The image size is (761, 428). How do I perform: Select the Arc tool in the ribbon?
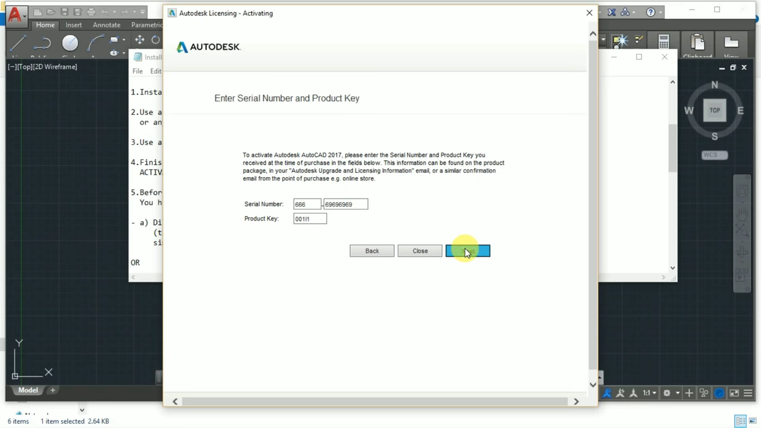(95, 43)
